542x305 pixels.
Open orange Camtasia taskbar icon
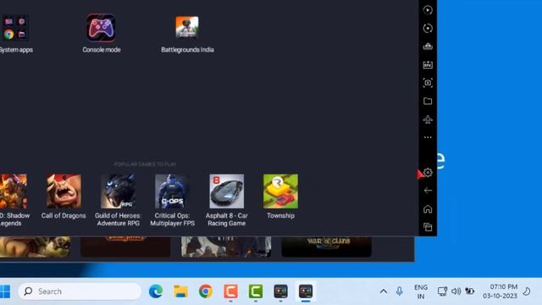click(230, 291)
